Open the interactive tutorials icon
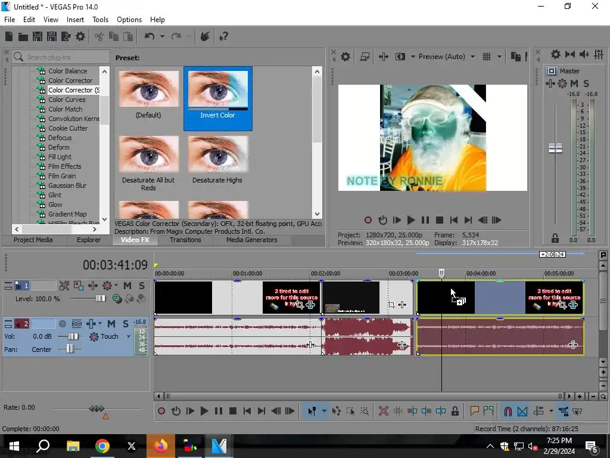 (x=205, y=36)
